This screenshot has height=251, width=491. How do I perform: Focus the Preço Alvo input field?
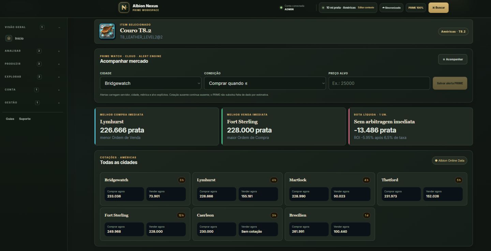(379, 83)
